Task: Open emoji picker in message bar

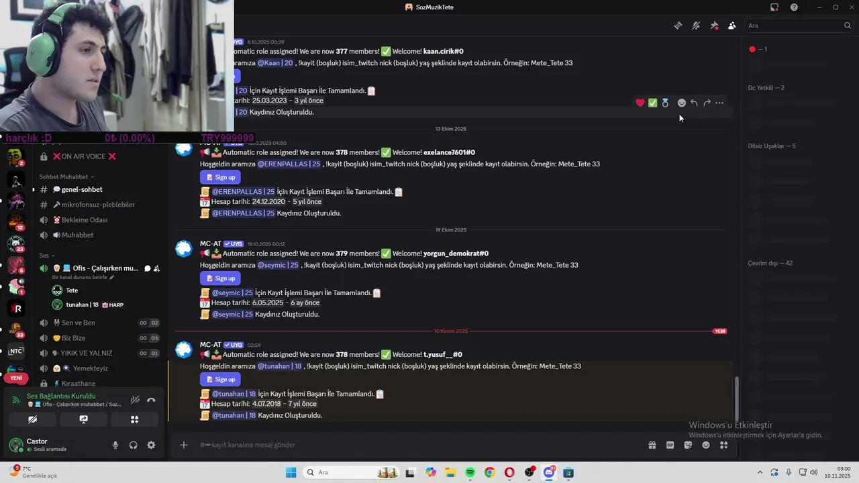Action: 706,445
